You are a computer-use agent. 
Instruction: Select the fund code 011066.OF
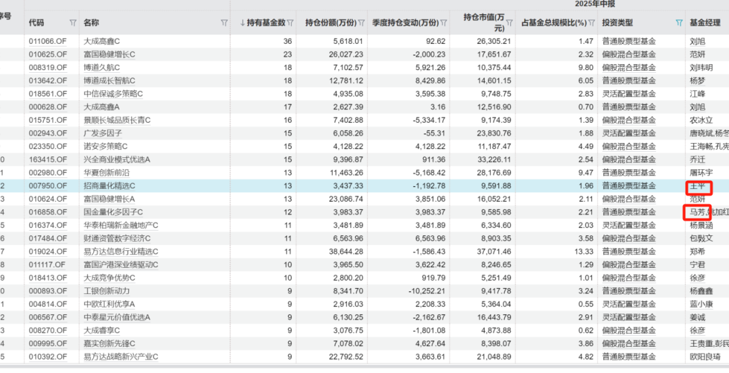click(x=48, y=41)
